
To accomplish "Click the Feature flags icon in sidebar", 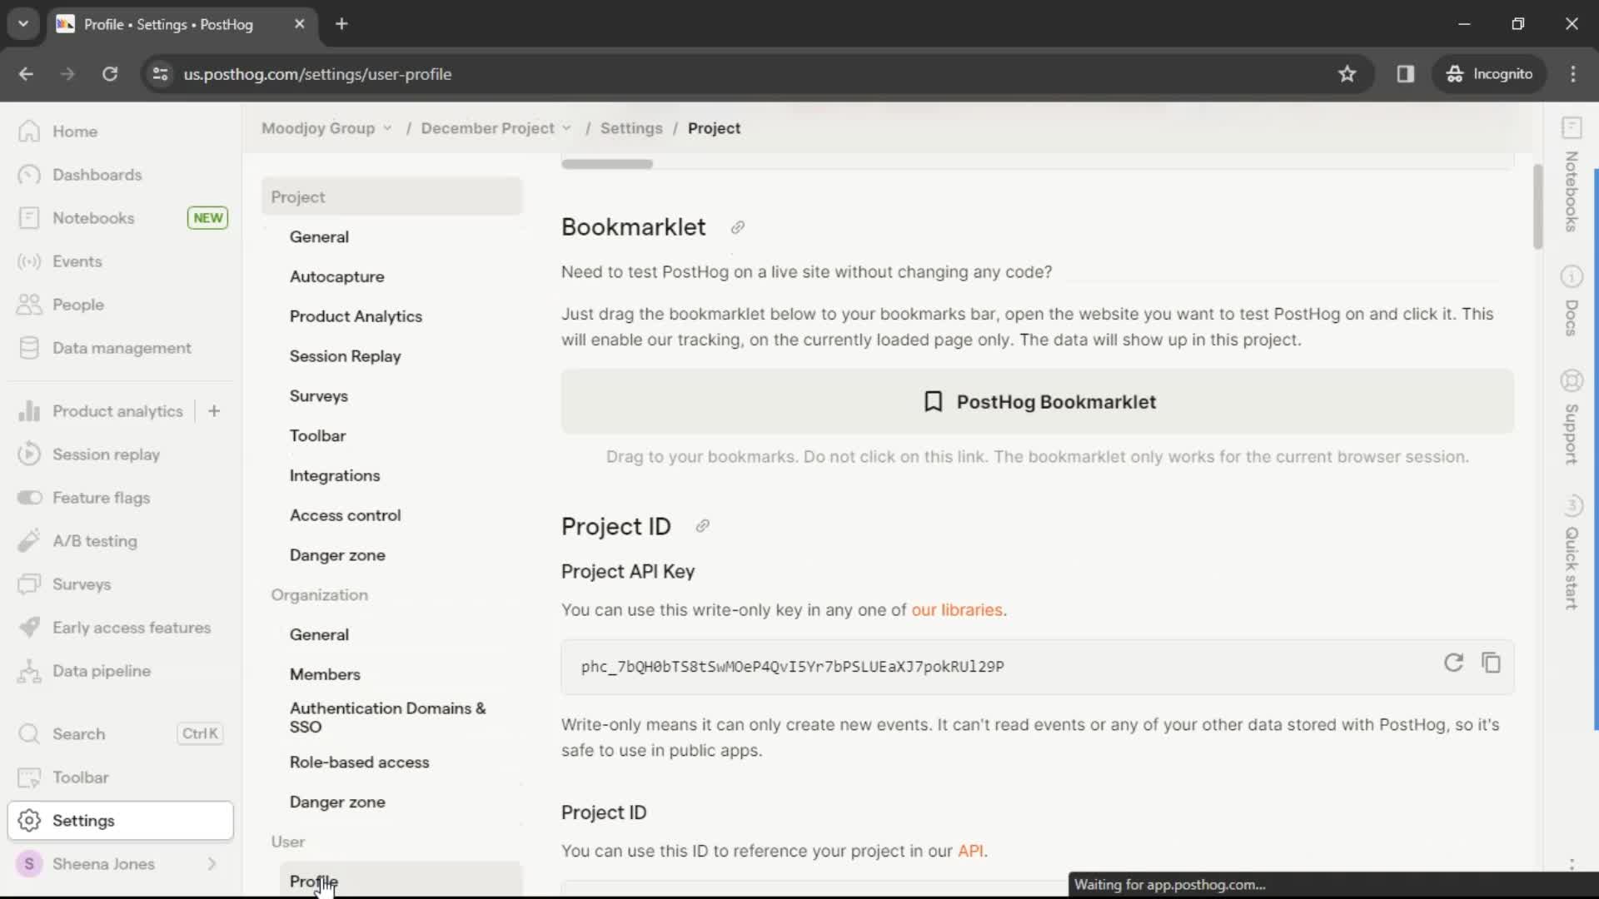I will click(x=30, y=497).
